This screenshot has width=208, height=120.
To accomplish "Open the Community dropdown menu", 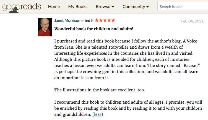I will pyautogui.click(x=136, y=7).
